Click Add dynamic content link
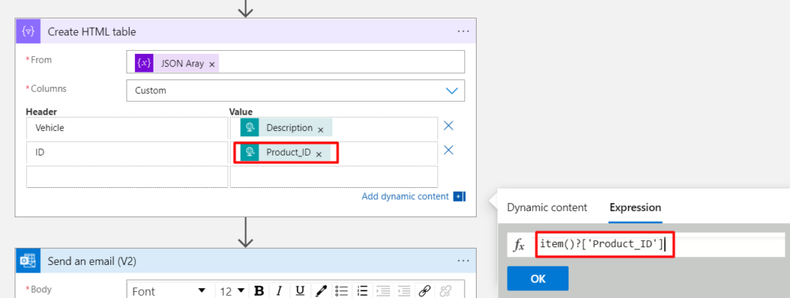 tap(405, 196)
